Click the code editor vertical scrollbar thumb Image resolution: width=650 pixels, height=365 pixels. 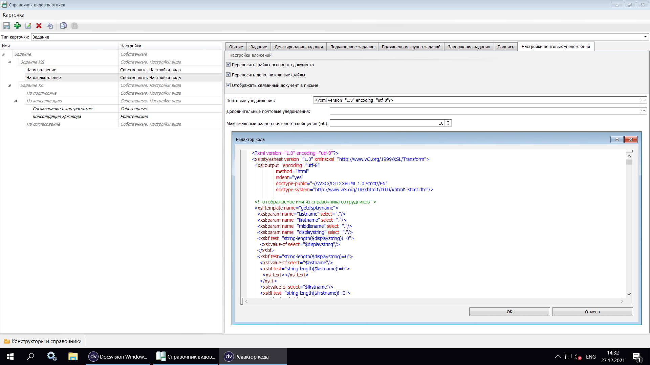pyautogui.click(x=629, y=162)
